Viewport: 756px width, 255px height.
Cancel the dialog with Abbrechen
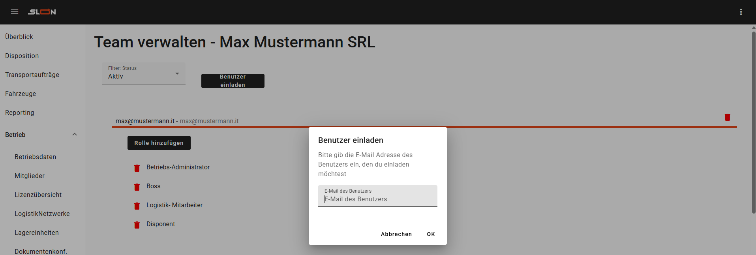point(396,234)
